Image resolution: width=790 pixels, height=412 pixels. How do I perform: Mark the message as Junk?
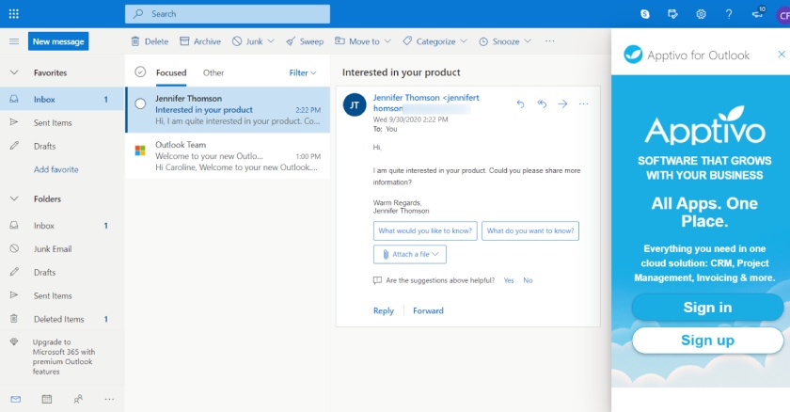247,41
